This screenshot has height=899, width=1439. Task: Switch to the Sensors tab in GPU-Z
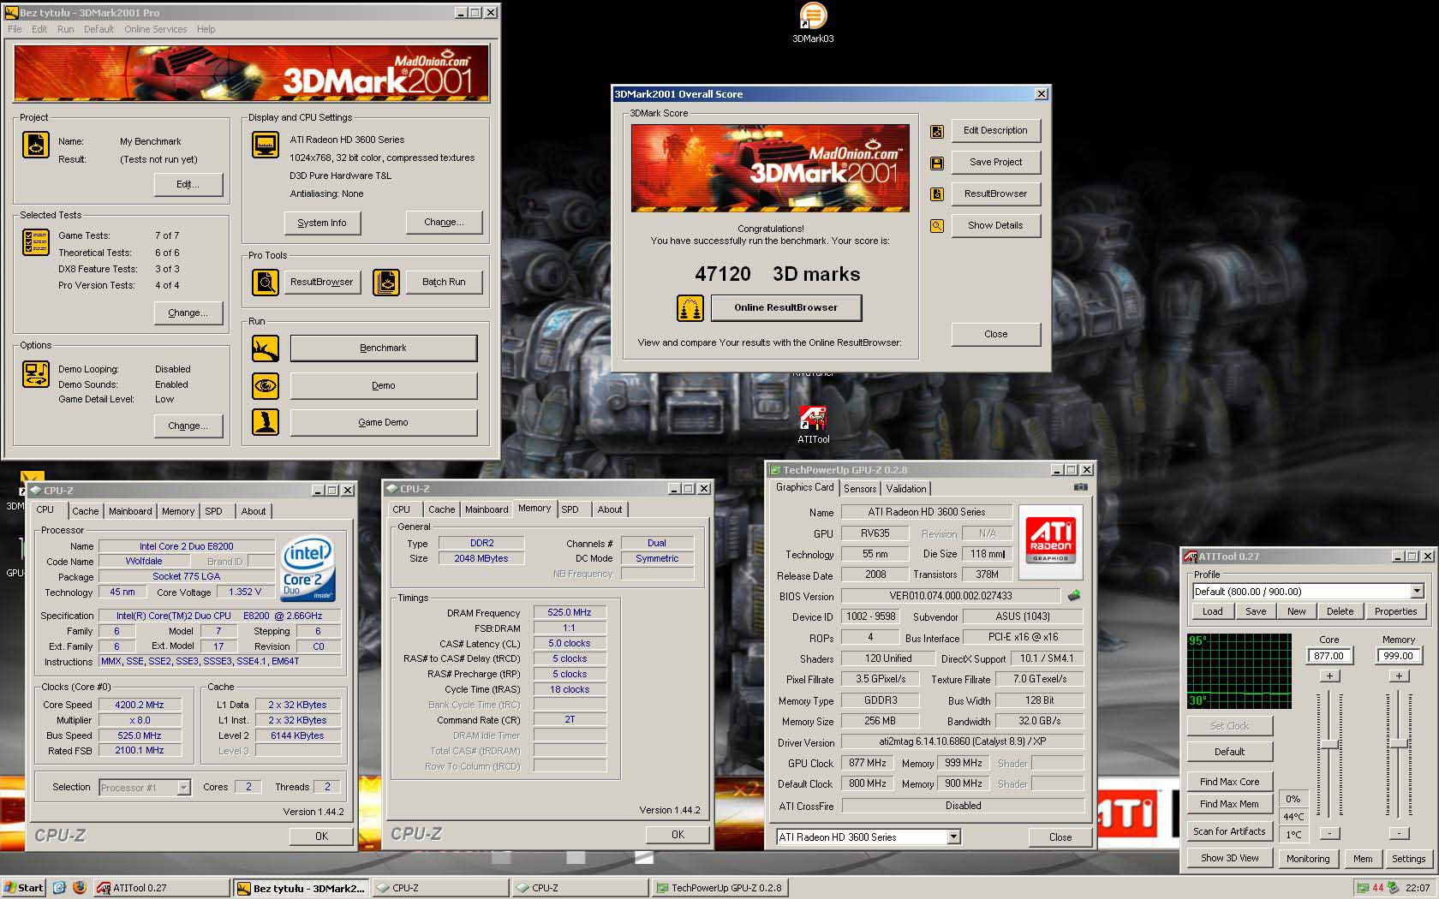[860, 489]
